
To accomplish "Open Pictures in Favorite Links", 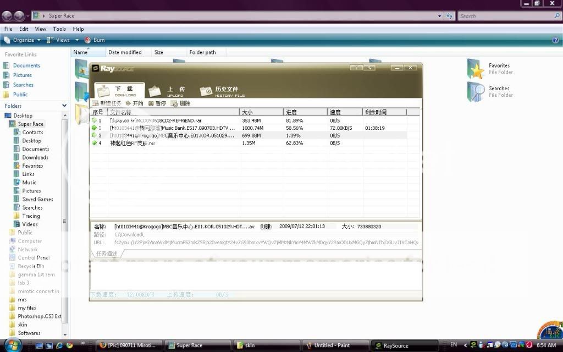I will 22,75.
